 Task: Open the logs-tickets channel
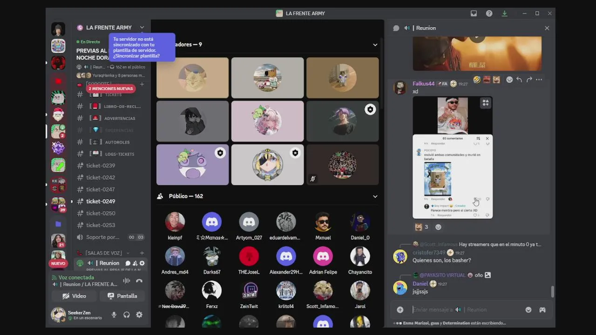tap(111, 154)
